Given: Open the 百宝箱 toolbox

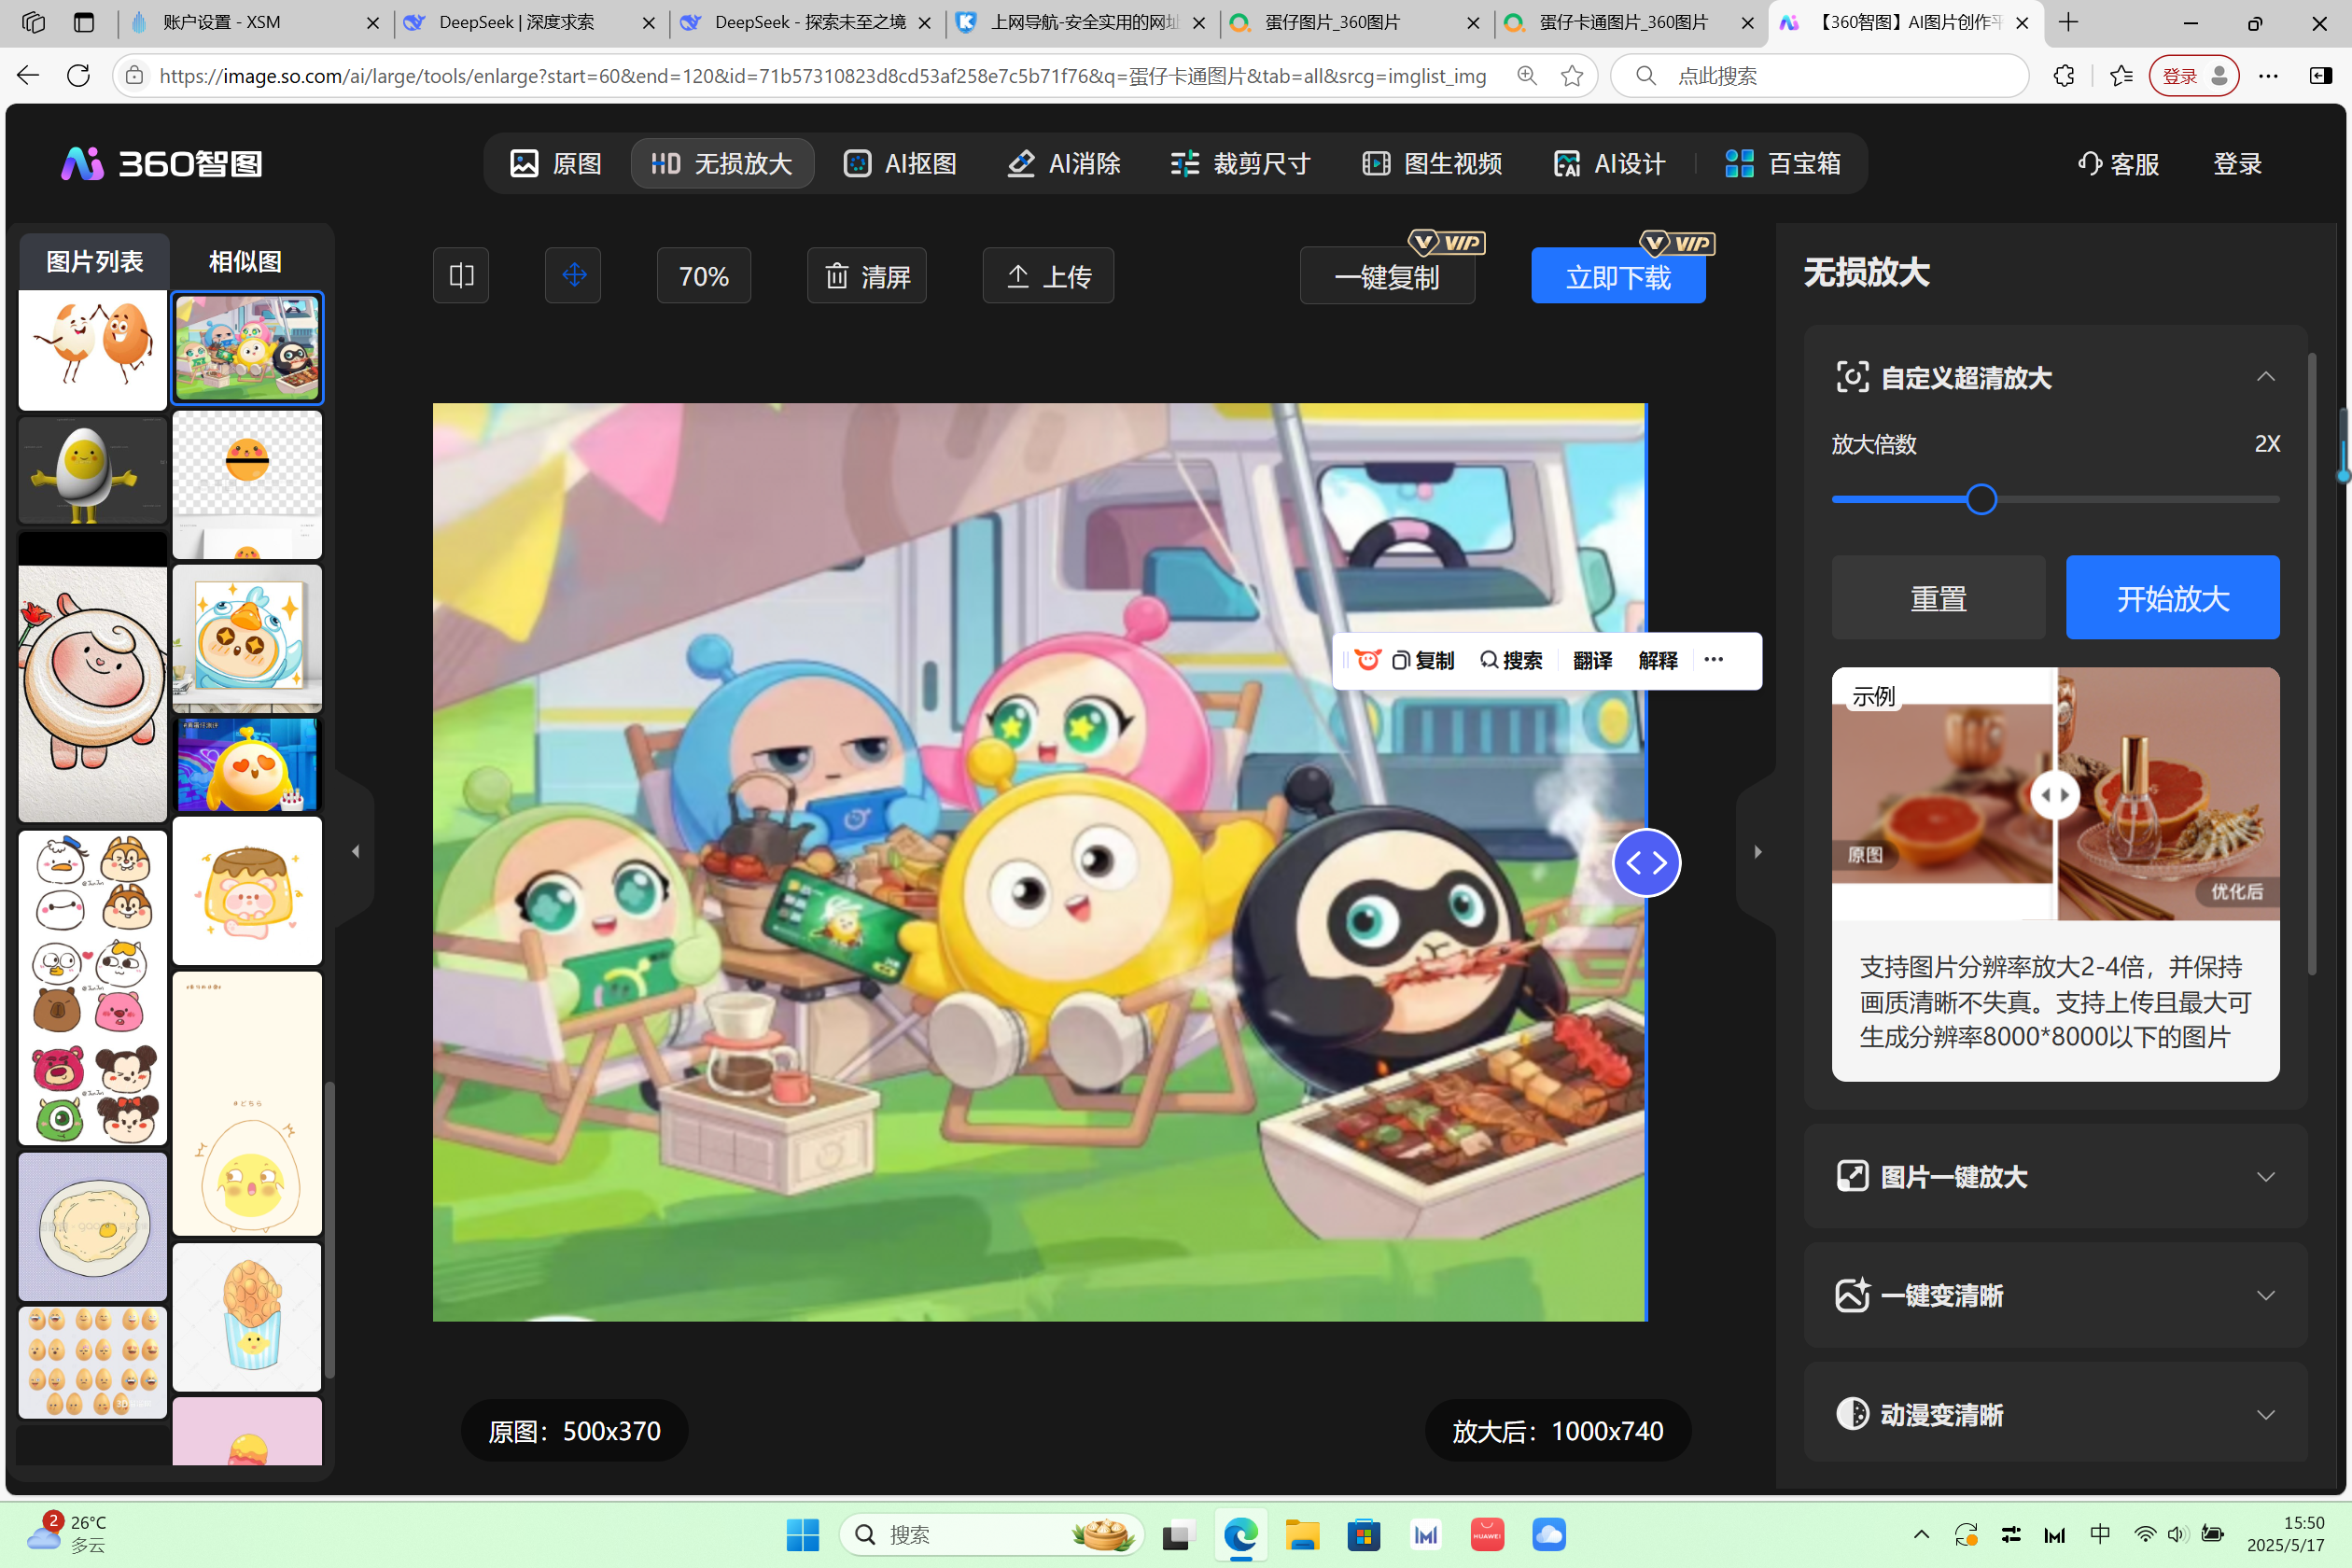Looking at the screenshot, I should point(1783,163).
